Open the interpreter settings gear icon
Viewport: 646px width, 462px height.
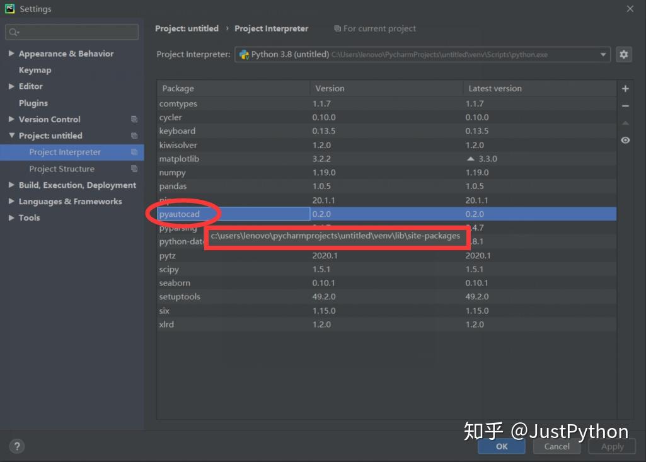point(624,54)
